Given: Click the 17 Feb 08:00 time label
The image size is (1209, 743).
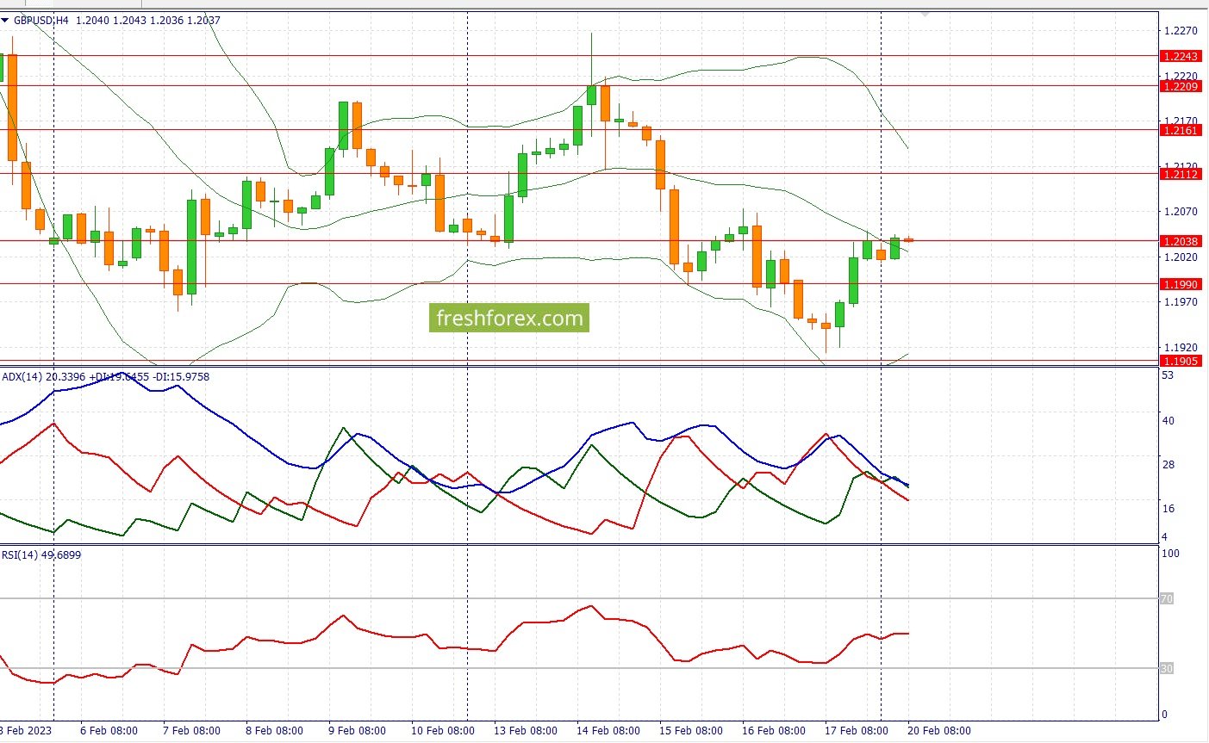Looking at the screenshot, I should point(857,731).
